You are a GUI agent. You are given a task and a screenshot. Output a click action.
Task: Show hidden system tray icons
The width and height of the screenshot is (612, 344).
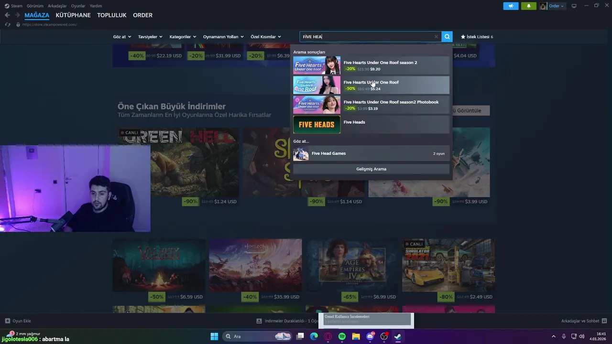[554, 336]
